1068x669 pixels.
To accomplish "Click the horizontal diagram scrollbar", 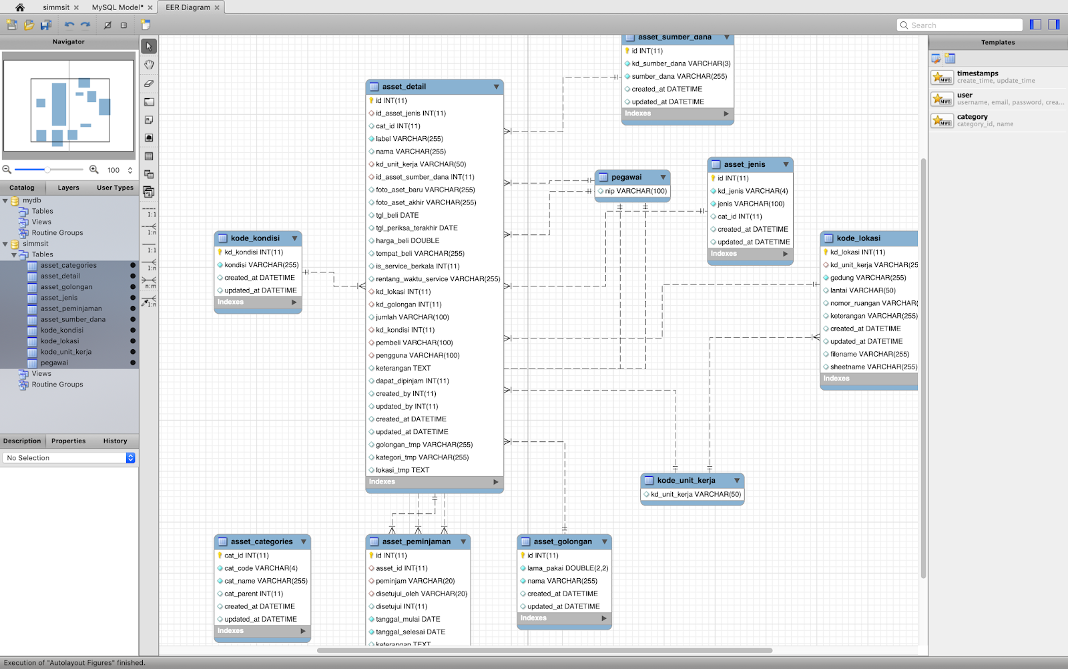I will [x=545, y=650].
